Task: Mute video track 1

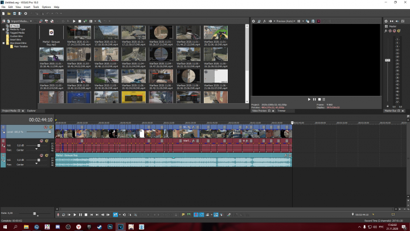Action: 46,127
